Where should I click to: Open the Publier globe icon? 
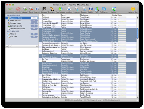[x=91, y=9]
